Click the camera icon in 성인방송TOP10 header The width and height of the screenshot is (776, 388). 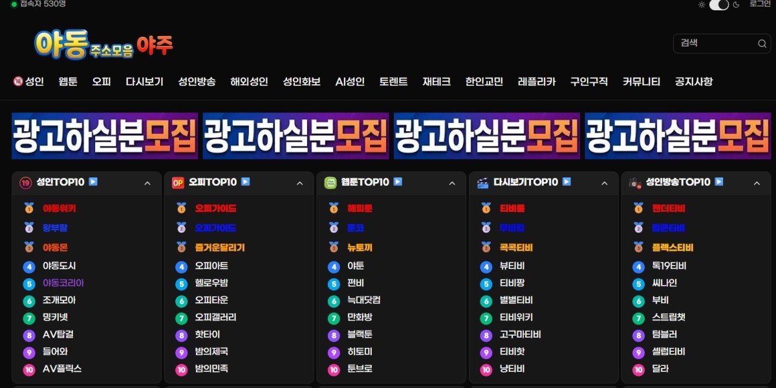[635, 183]
